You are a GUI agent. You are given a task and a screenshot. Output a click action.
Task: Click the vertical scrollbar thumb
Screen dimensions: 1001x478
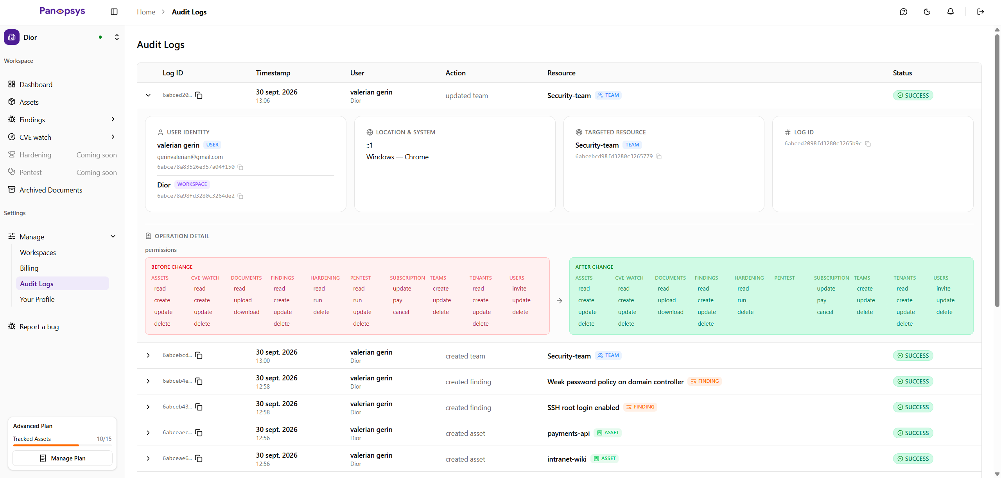[x=997, y=171]
